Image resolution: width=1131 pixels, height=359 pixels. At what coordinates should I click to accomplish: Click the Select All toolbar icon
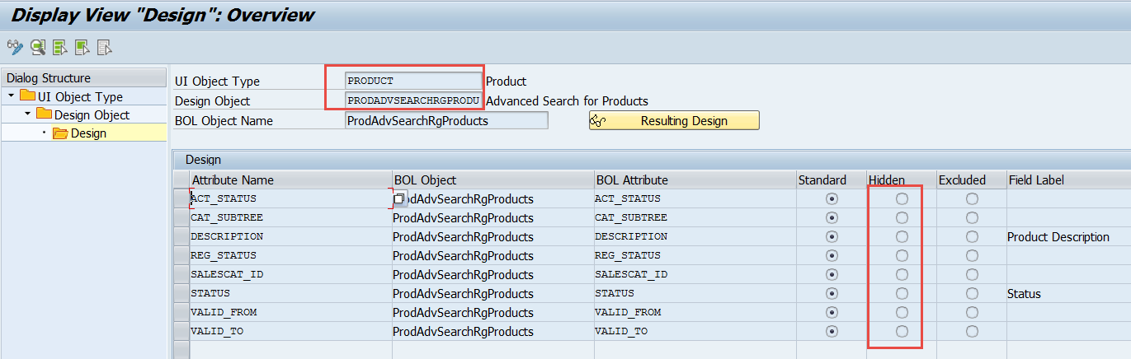coord(60,48)
